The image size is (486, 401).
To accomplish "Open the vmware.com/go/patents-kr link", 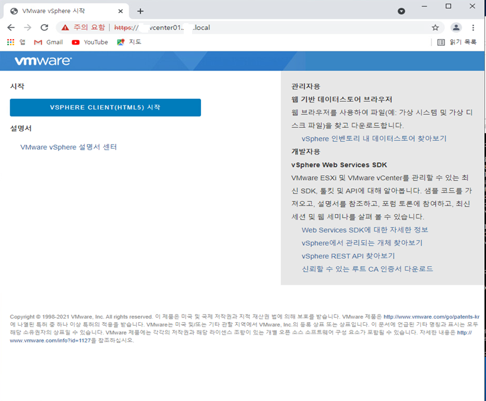I will coord(431,317).
